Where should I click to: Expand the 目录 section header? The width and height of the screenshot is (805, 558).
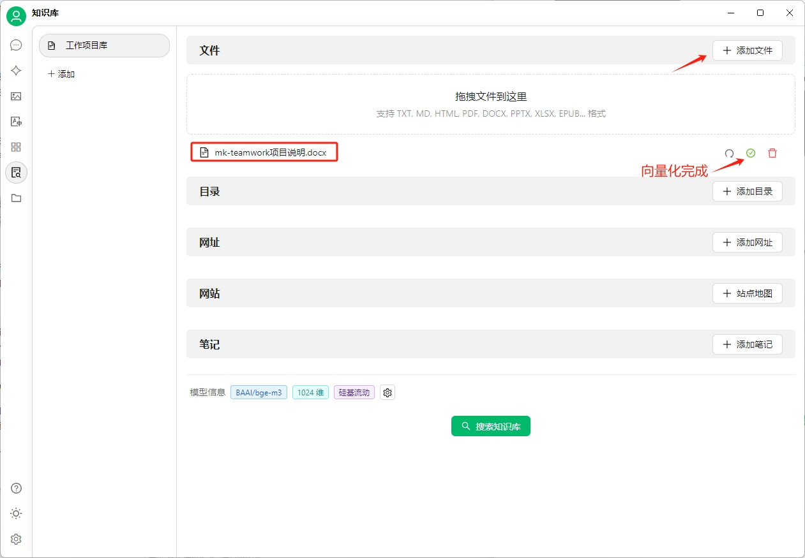click(x=491, y=191)
